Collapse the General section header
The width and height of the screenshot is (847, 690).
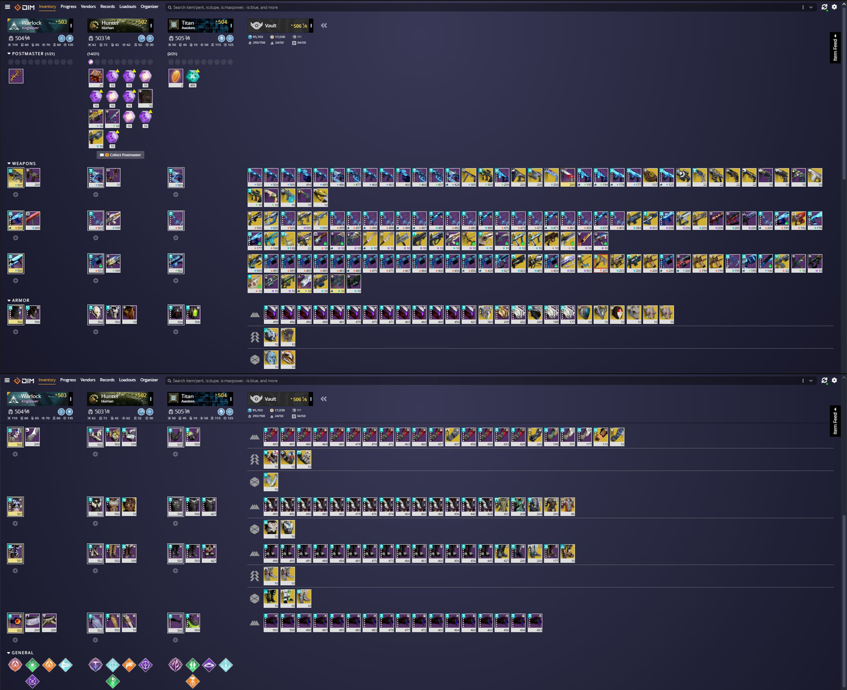click(x=22, y=653)
